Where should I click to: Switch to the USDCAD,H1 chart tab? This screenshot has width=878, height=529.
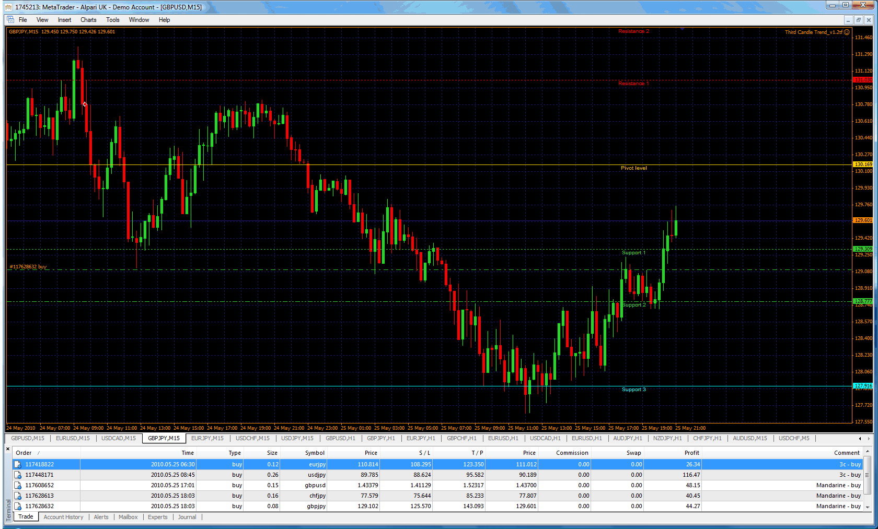pyautogui.click(x=545, y=438)
